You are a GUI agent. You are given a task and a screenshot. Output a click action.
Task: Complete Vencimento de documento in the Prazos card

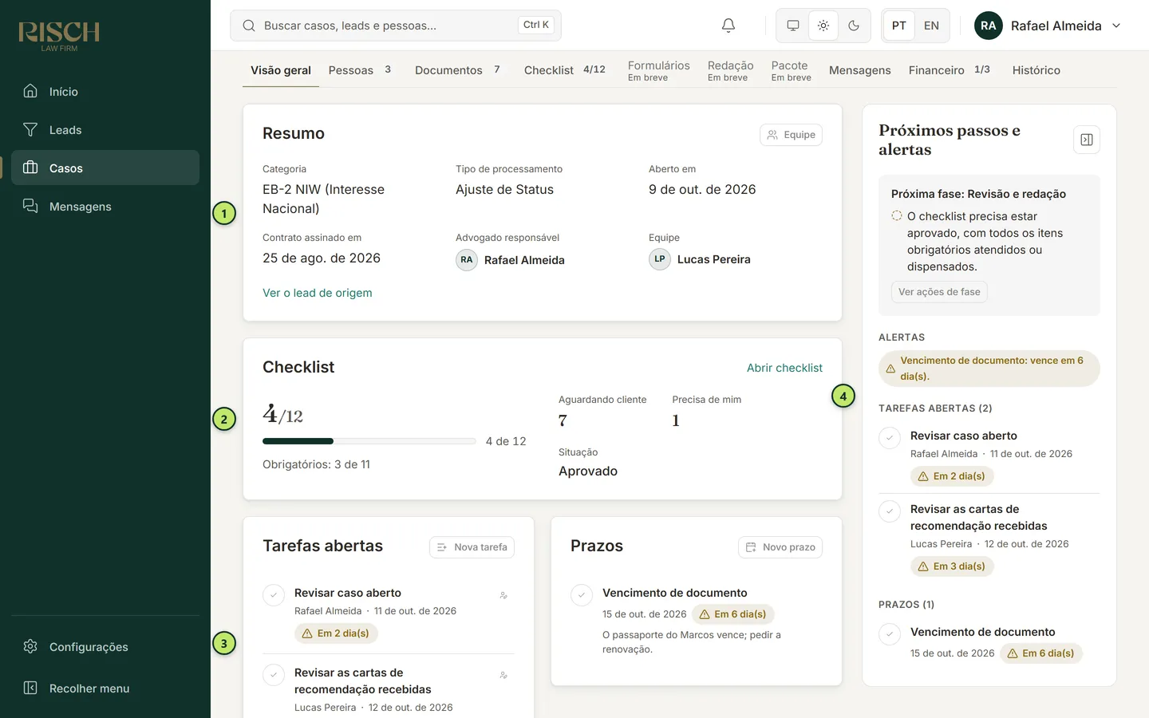coord(582,595)
